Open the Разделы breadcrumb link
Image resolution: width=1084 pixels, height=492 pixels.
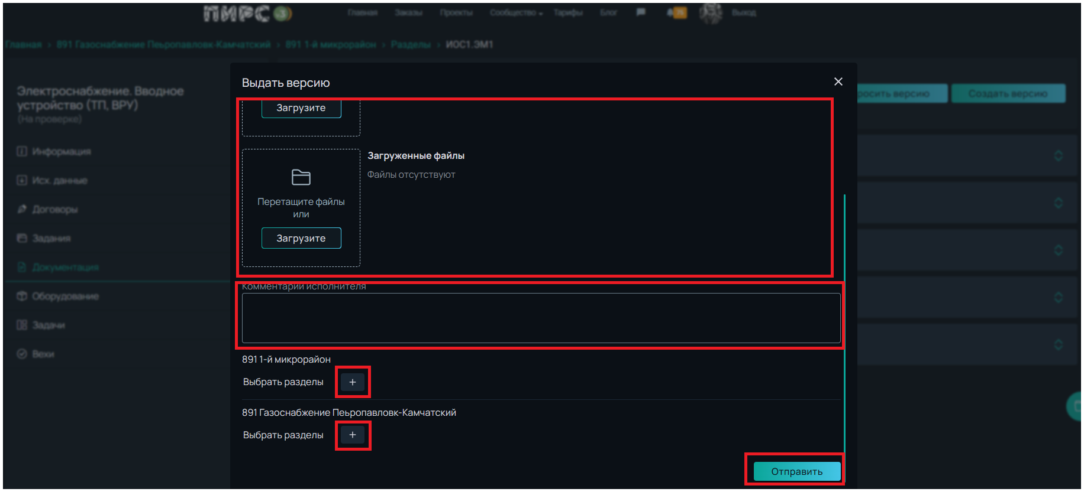point(410,44)
